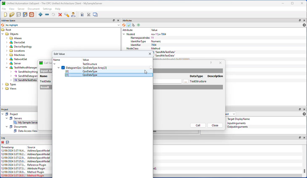
Task: Click the Call button
Action: pos(198,125)
